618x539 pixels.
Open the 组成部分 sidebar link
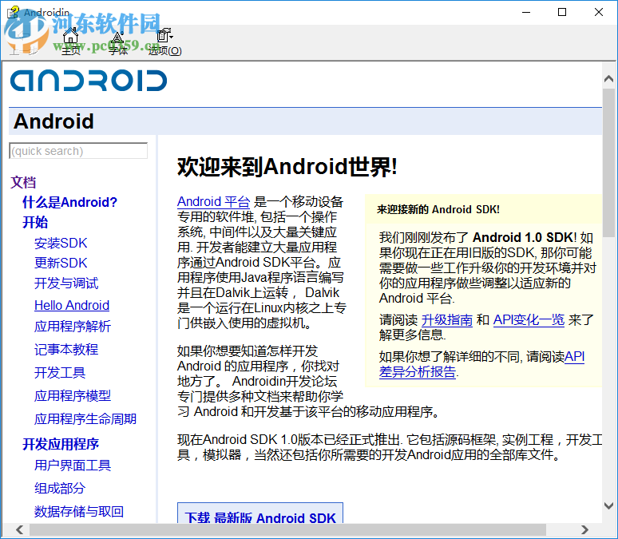click(x=60, y=488)
